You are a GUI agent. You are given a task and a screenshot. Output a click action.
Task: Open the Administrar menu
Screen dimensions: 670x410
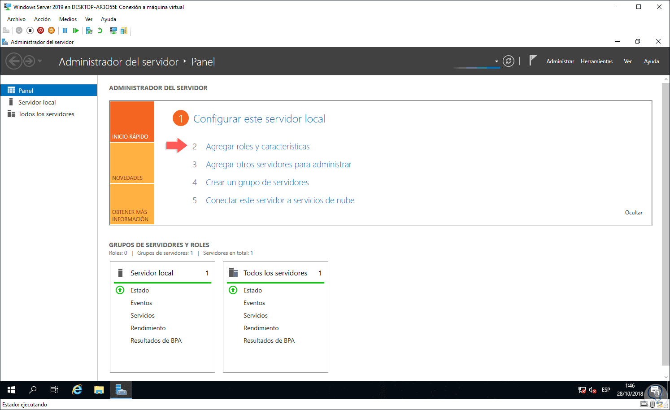(x=560, y=61)
